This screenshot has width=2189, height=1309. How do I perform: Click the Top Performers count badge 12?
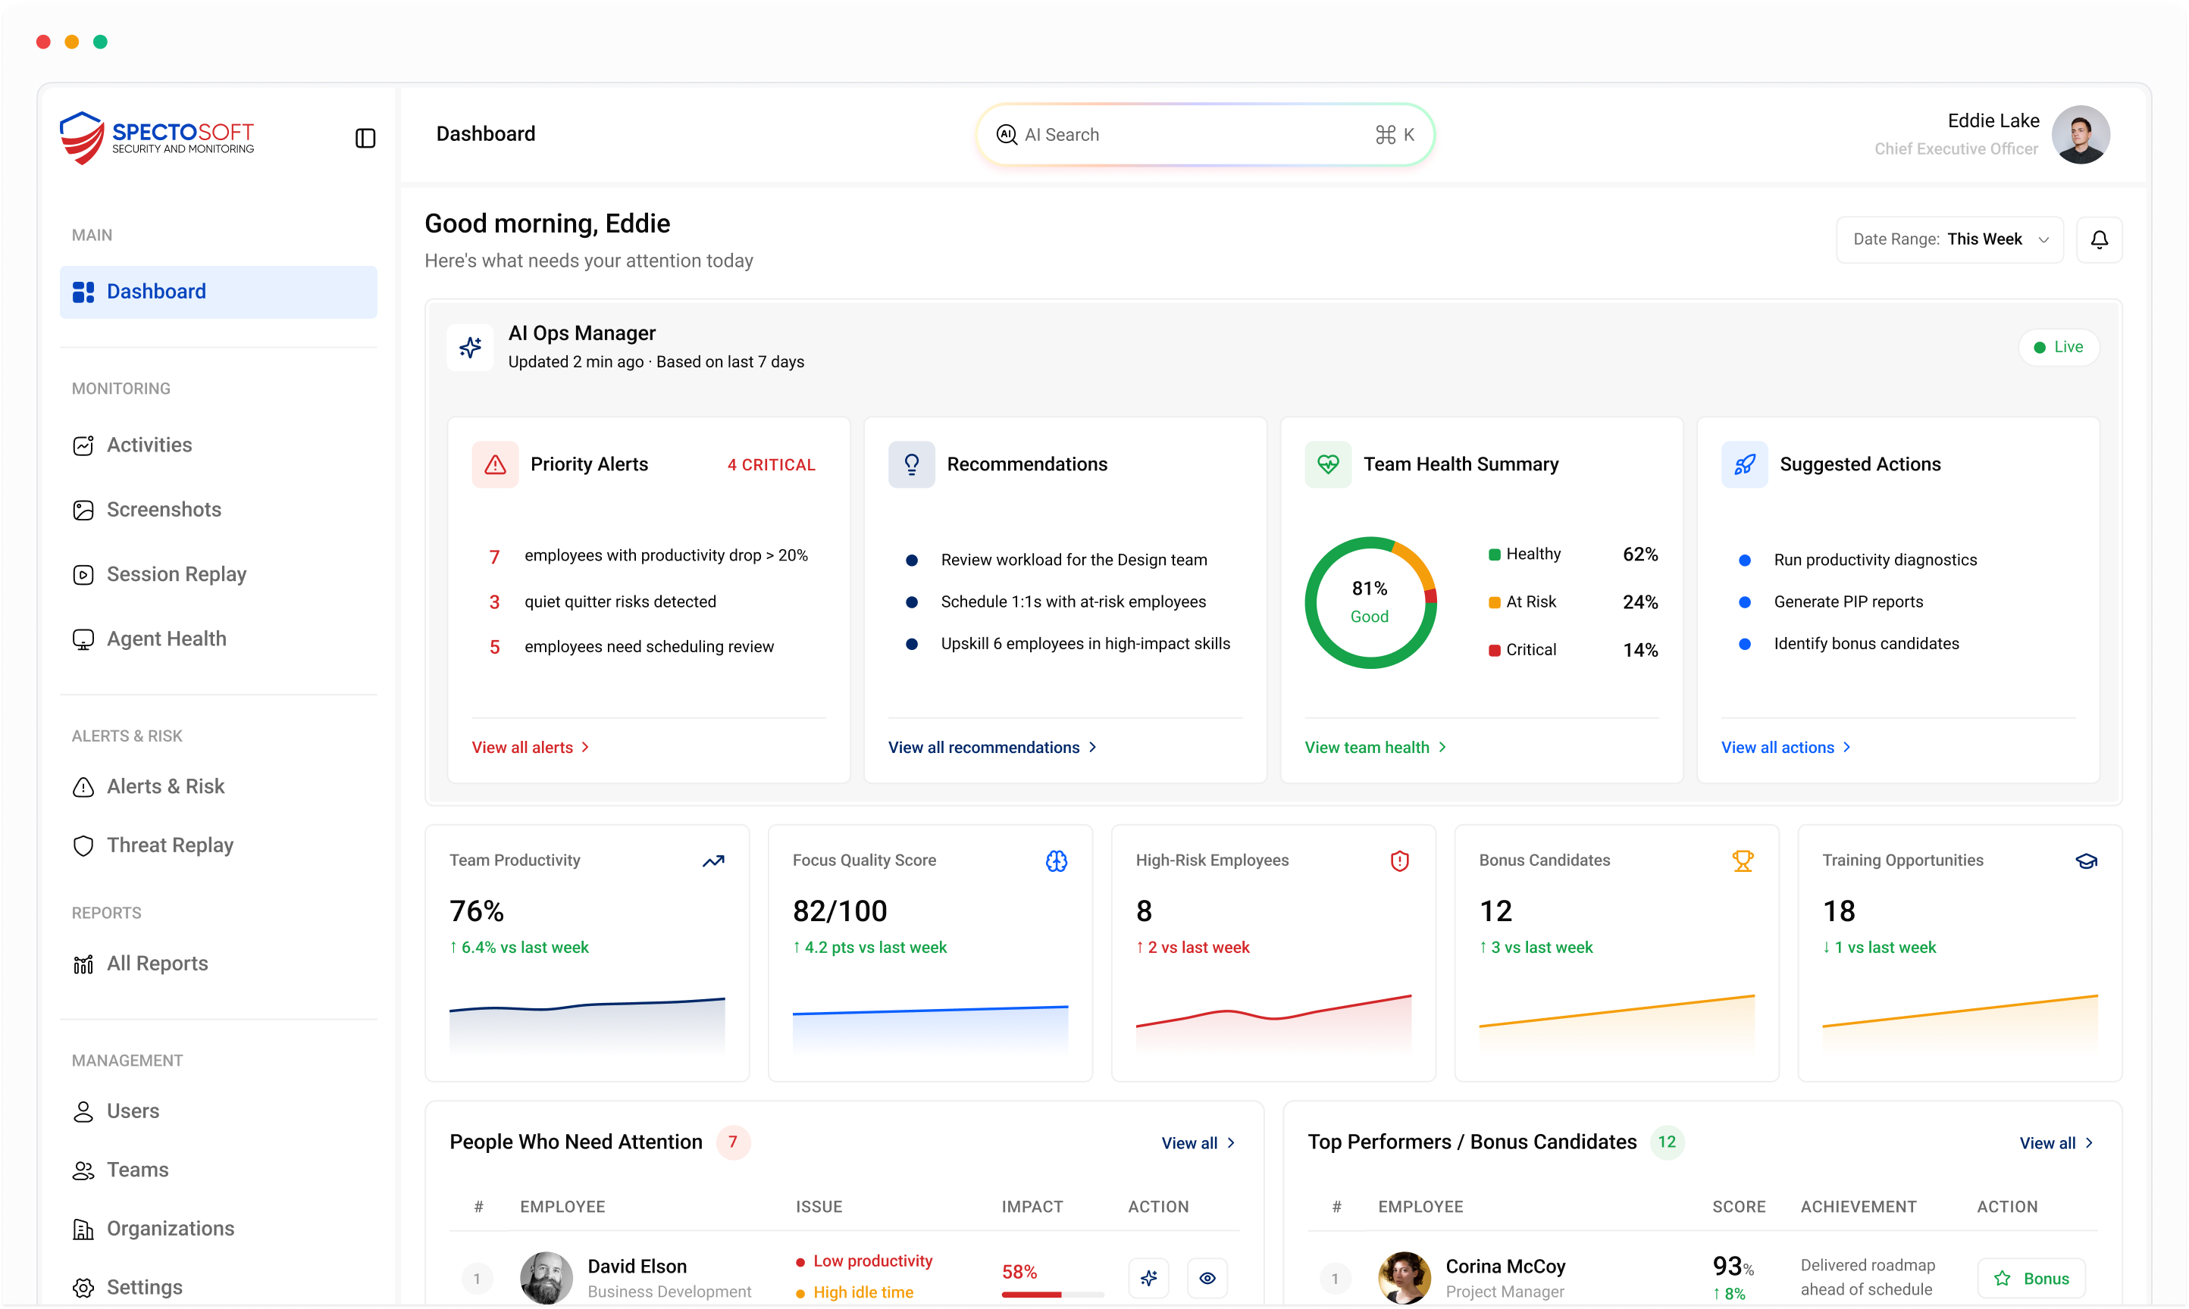pos(1666,1142)
